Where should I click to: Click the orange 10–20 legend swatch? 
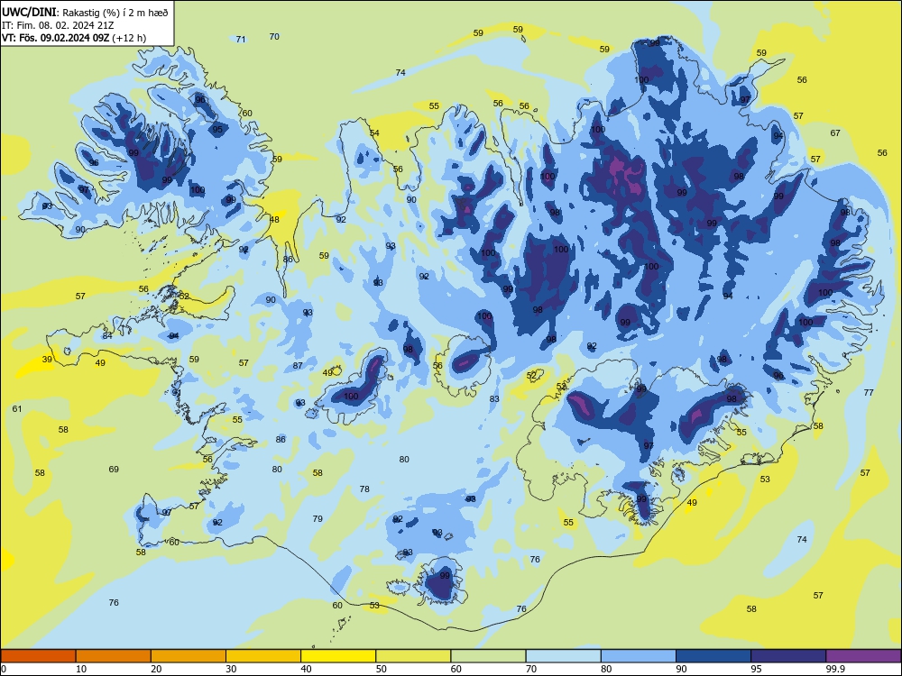tap(114, 656)
